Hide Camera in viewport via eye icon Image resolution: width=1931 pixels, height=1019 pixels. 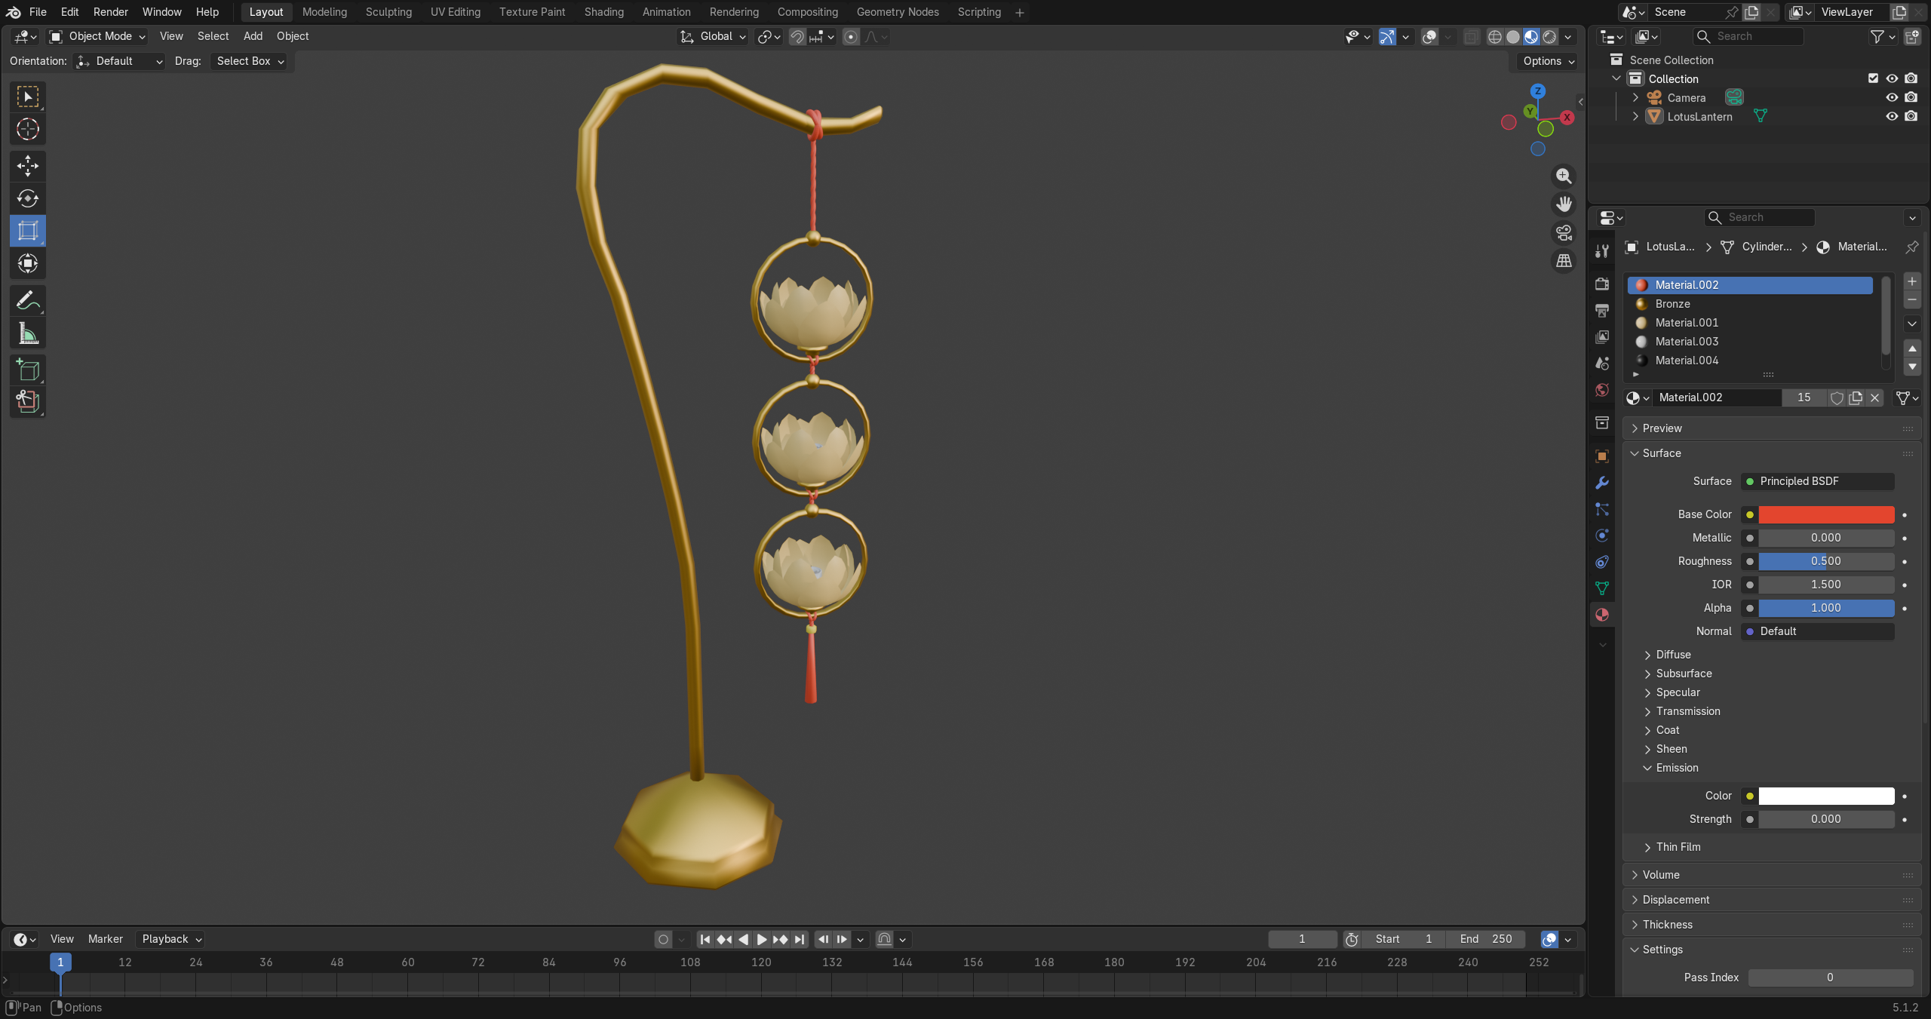pos(1892,97)
